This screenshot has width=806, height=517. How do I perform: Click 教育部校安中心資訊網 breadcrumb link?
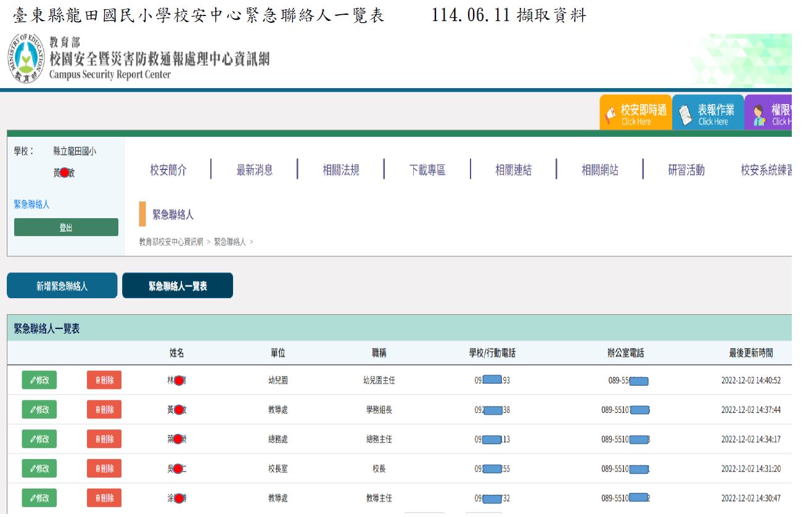(x=171, y=242)
